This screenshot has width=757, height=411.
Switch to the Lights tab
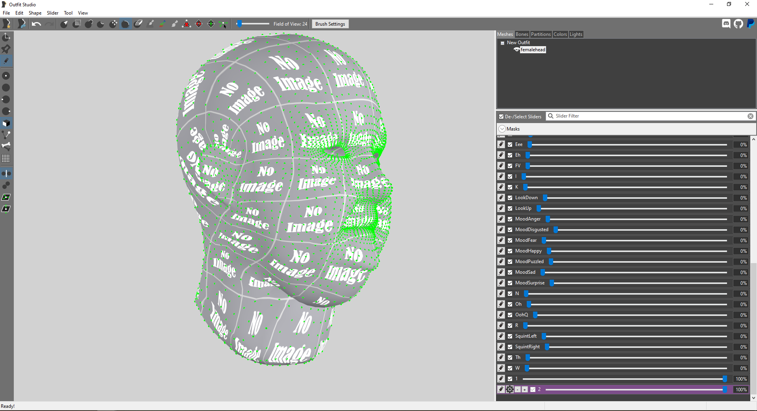coord(576,34)
